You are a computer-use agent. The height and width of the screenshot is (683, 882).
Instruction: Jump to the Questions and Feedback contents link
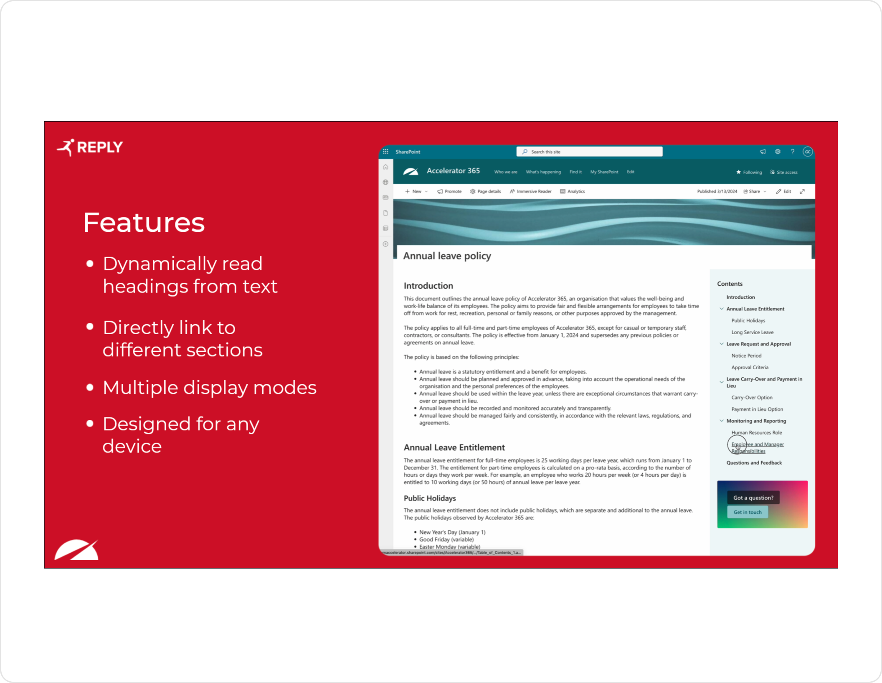754,462
